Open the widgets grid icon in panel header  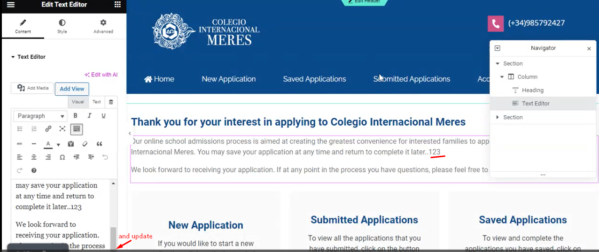117,5
